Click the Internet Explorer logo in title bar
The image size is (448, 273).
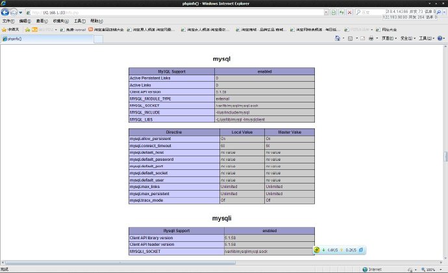[x=3, y=3]
